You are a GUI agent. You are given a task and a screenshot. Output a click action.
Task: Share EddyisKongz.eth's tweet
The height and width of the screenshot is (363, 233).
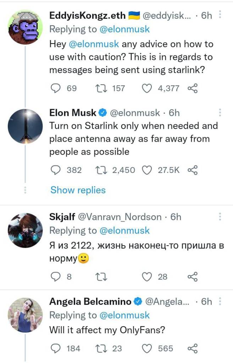[x=192, y=88]
